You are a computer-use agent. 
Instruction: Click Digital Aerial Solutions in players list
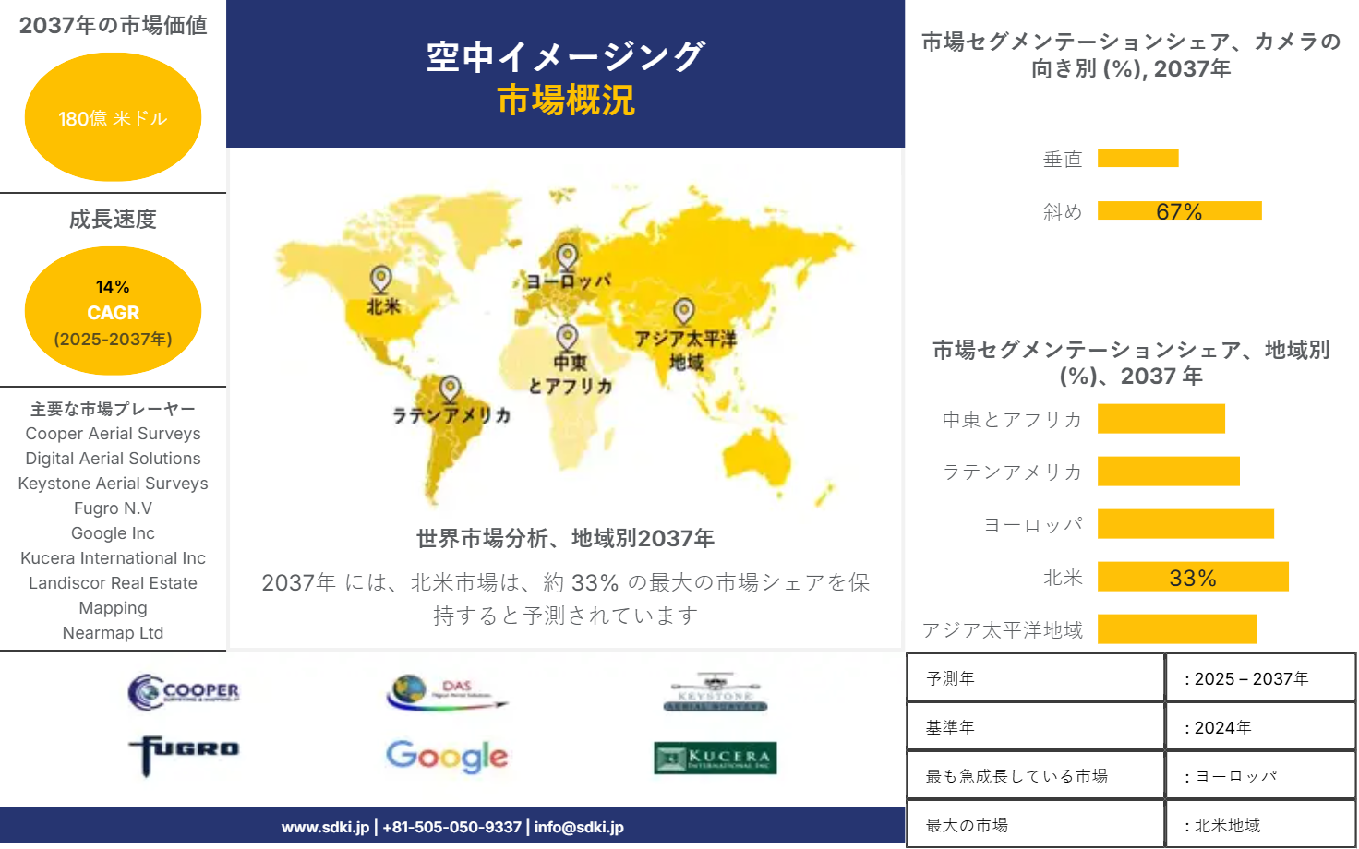point(113,459)
